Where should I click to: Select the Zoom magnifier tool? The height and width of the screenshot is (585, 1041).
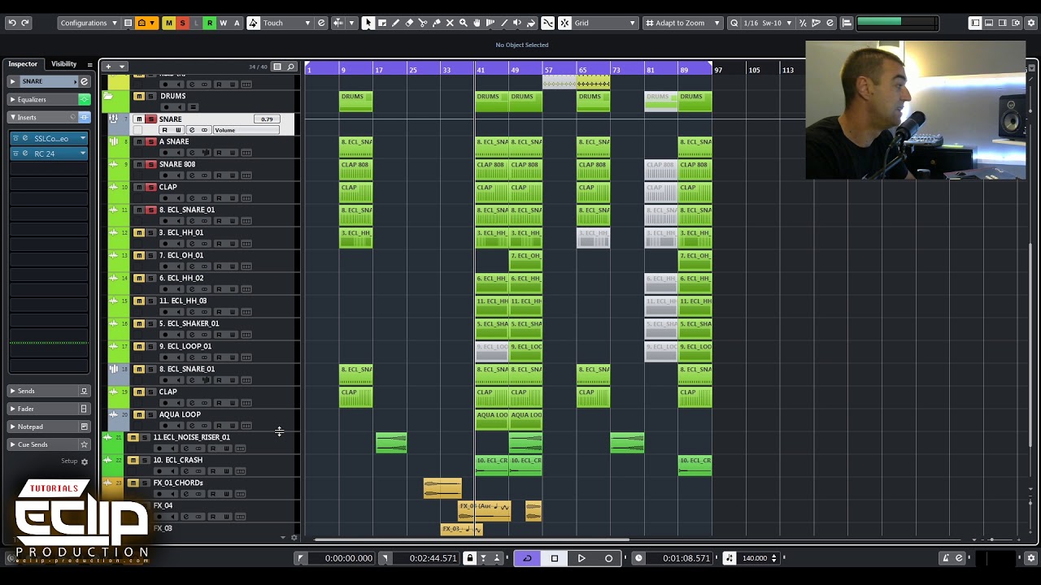point(464,23)
